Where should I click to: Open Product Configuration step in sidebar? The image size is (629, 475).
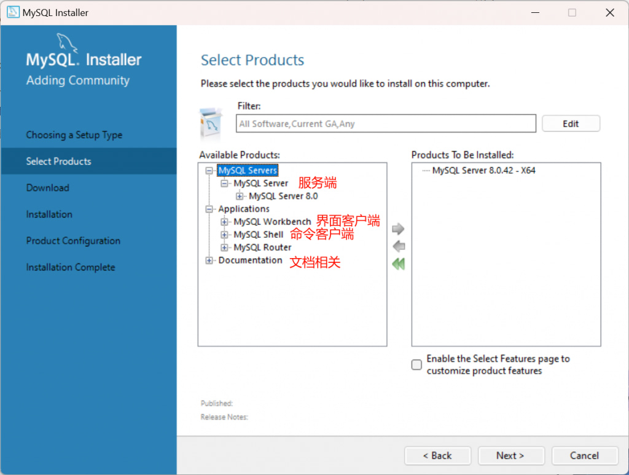[73, 241]
